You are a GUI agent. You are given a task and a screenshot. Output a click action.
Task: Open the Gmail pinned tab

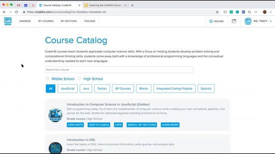click(18, 6)
